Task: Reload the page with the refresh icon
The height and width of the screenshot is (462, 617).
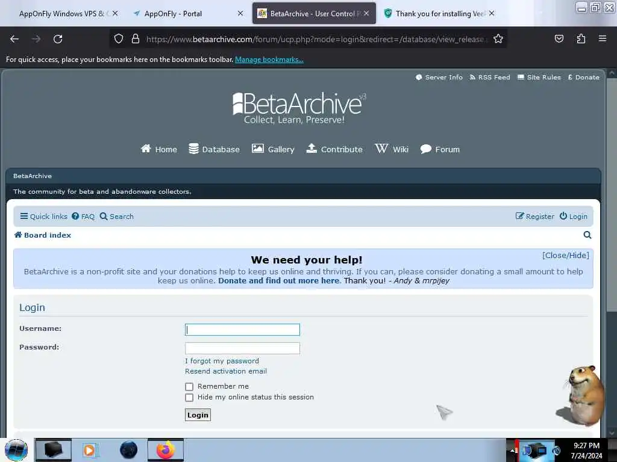Action: 58,39
